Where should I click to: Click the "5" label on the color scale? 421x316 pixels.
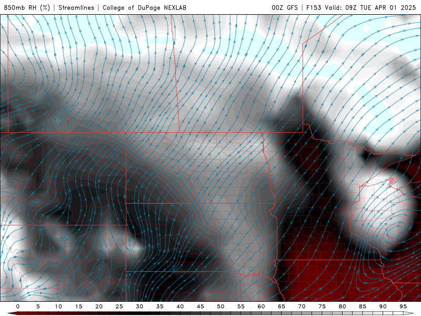(38, 307)
